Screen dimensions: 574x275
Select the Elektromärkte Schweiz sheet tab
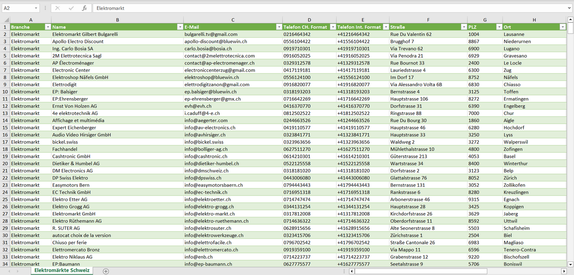[x=62, y=270]
